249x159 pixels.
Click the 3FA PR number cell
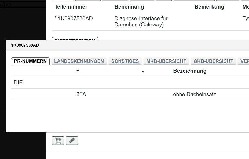(x=81, y=94)
